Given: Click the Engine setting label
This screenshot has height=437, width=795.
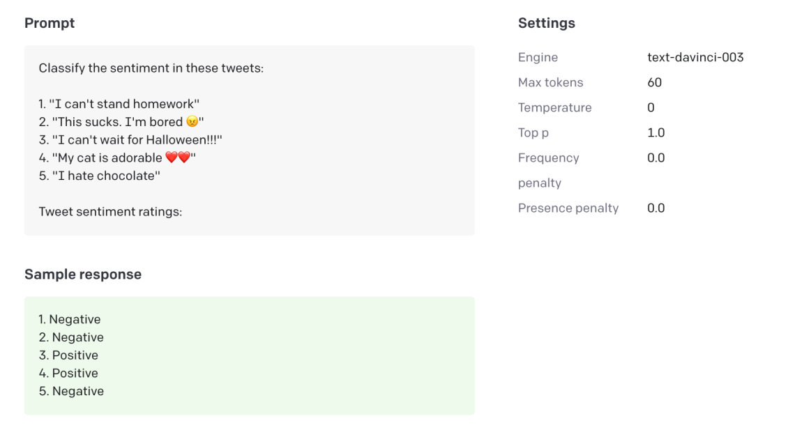Looking at the screenshot, I should (538, 57).
